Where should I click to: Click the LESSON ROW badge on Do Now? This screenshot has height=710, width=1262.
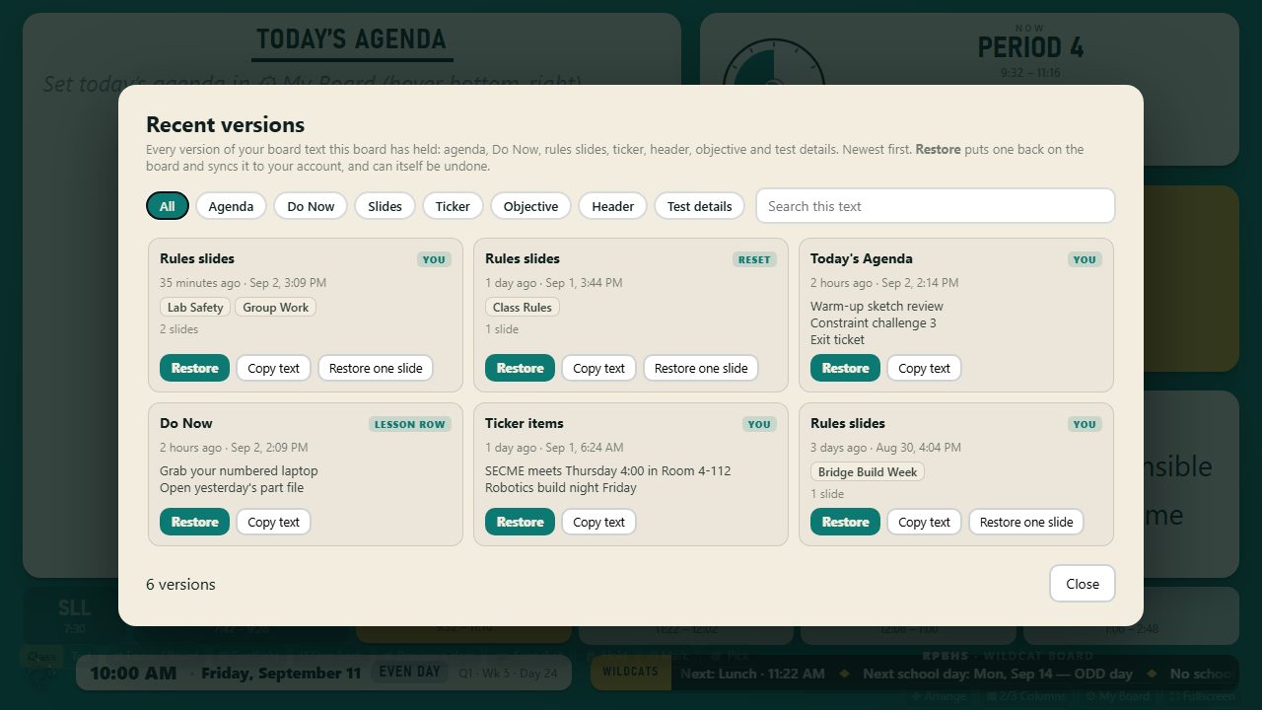pos(409,424)
